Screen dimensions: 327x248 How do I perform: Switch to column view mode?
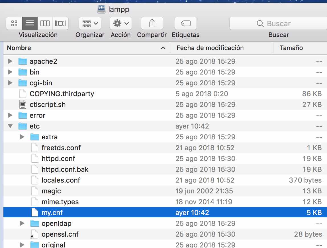coord(45,24)
